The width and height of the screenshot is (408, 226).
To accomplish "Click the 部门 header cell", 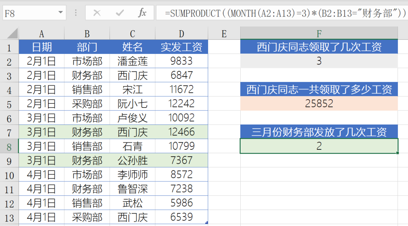I will coord(87,47).
